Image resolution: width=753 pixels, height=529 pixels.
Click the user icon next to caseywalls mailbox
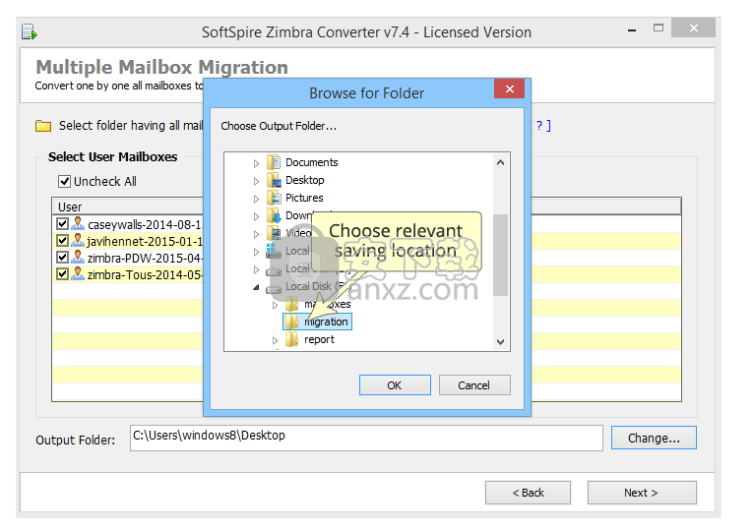click(x=78, y=224)
